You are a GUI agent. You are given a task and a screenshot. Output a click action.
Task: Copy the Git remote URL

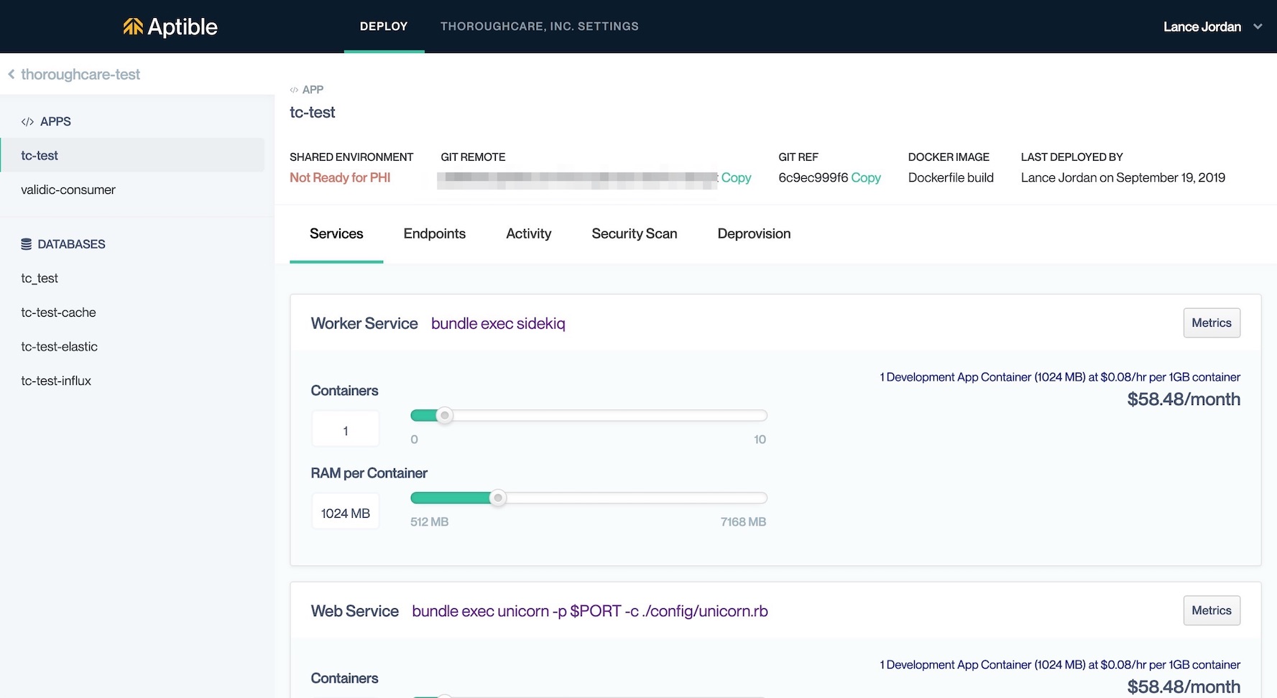point(736,177)
